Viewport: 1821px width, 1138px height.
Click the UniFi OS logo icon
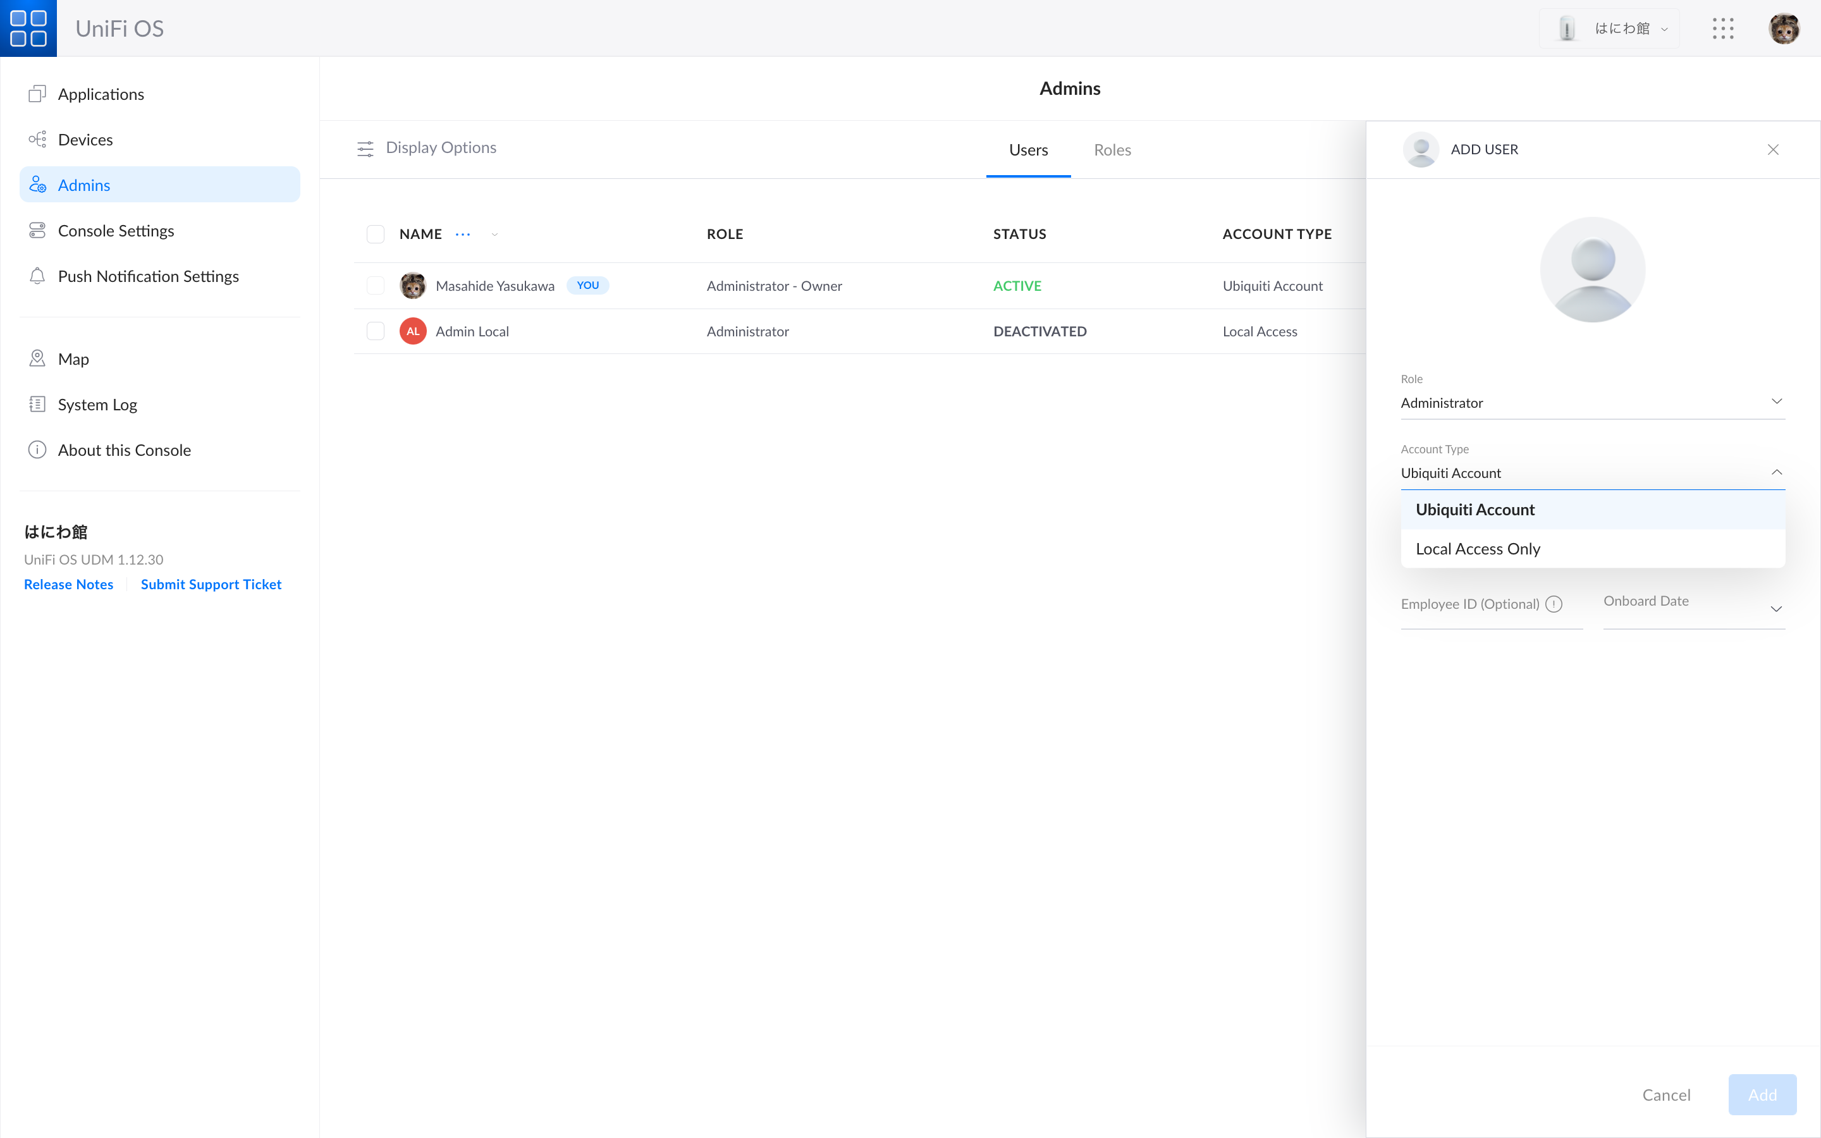click(28, 28)
